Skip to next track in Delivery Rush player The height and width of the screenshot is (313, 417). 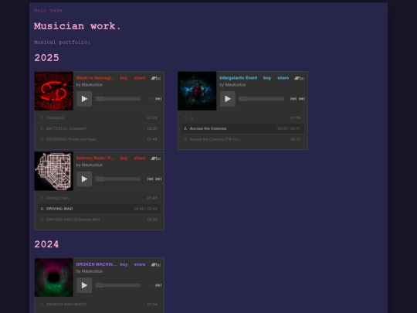tap(158, 179)
